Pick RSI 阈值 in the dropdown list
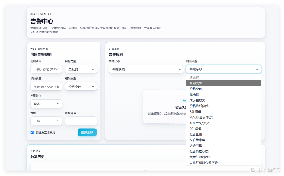284x176 pixels. coord(224,111)
